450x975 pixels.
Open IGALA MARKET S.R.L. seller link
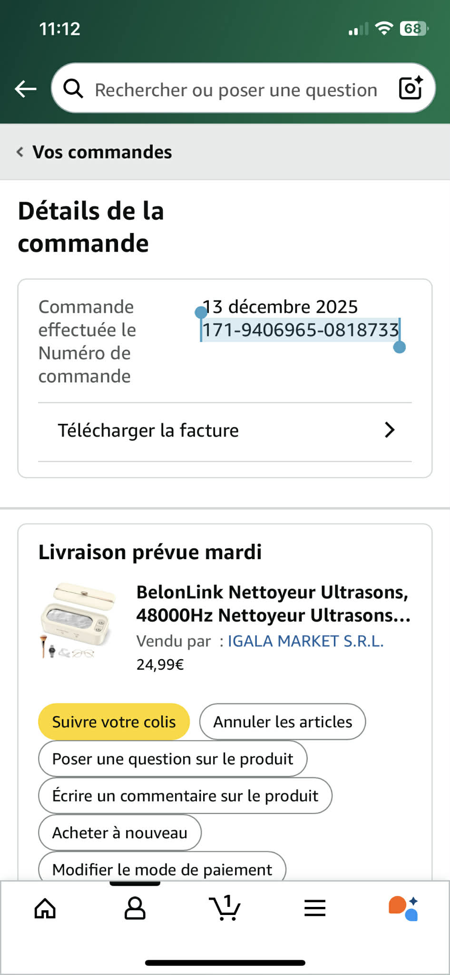(x=305, y=641)
